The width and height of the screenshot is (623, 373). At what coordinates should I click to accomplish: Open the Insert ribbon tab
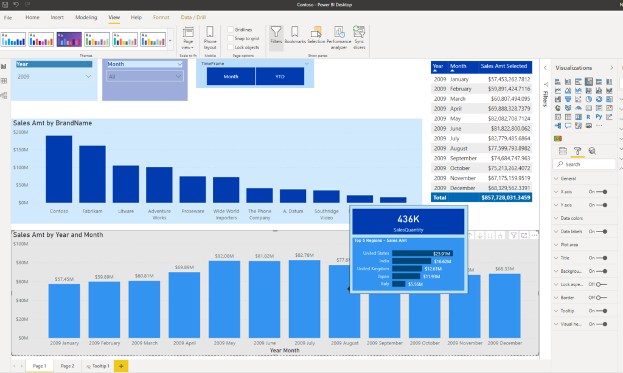[x=57, y=18]
